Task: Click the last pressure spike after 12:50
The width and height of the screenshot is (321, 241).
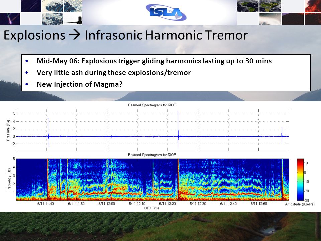Action: (282, 135)
